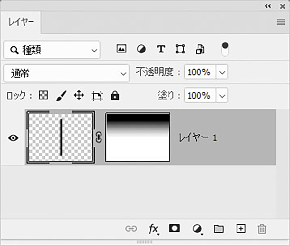Select the gradient layer mask thumbnail
This screenshot has width=290, height=246.
[x=138, y=137]
